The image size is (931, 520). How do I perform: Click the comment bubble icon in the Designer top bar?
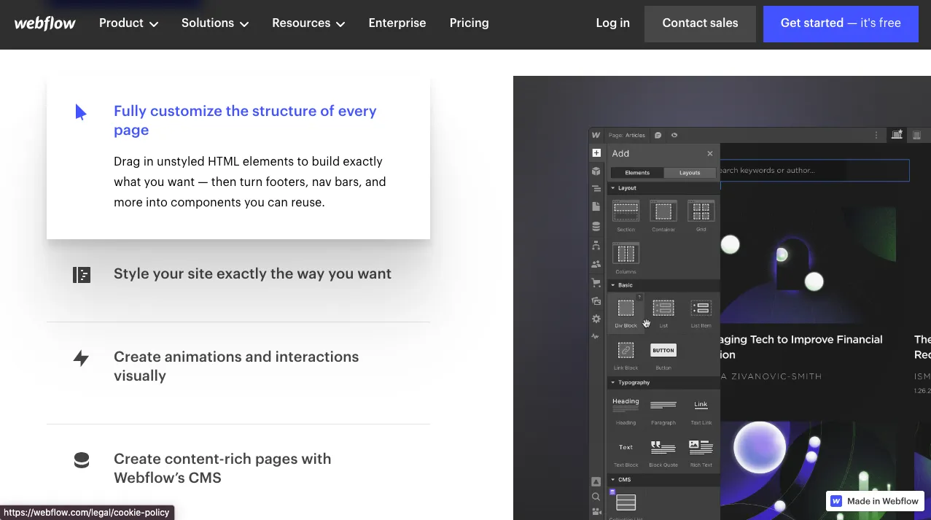tap(658, 135)
